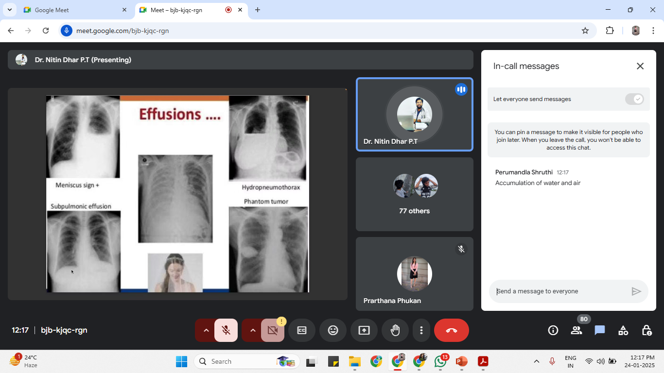The height and width of the screenshot is (373, 664).
Task: Click the muted mic icon on Prarthana's tile
Action: [461, 249]
